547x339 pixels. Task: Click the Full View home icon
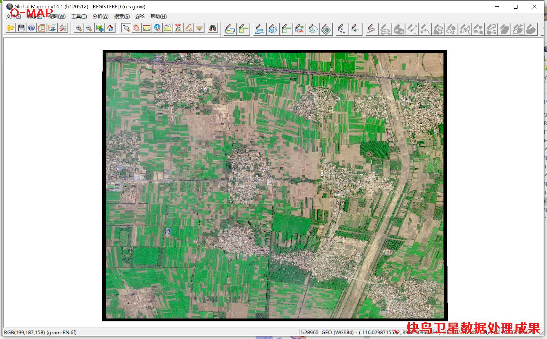point(110,28)
